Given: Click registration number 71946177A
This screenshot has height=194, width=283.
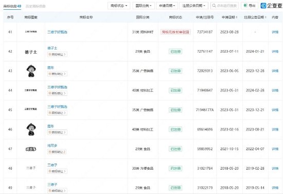Looking at the screenshot, I should (205, 110).
